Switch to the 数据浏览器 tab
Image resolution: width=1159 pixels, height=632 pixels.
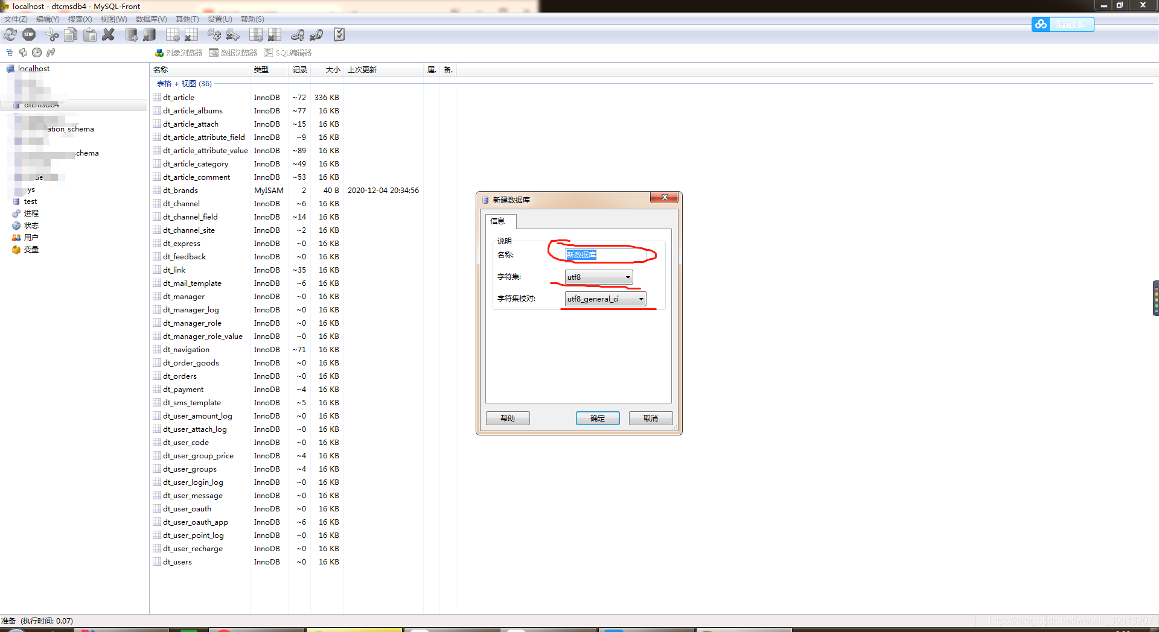(233, 53)
